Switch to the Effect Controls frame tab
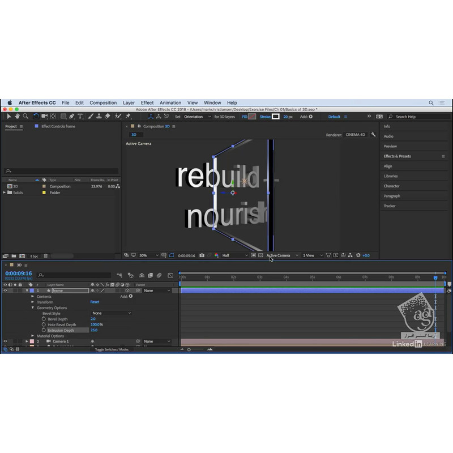Screen dimensions: 453x453 58,126
